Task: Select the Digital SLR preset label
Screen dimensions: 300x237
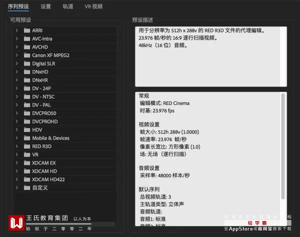Action: (x=43, y=63)
